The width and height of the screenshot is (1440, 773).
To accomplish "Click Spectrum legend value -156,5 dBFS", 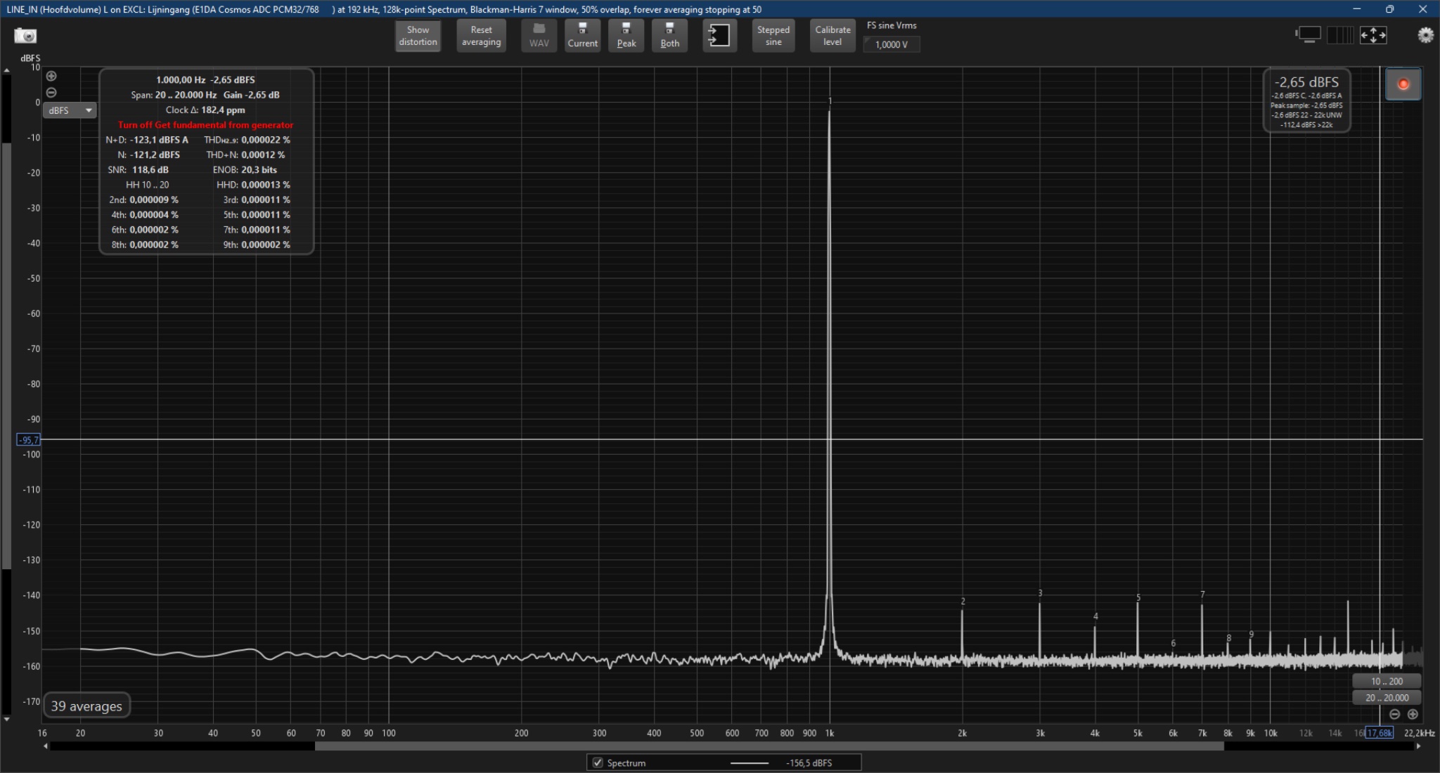I will tap(809, 762).
